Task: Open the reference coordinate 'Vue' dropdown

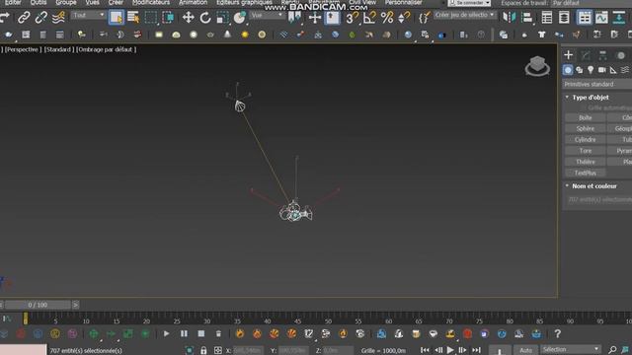Action: tap(268, 16)
